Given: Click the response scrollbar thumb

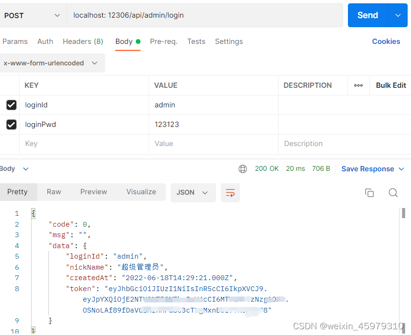Looking at the screenshot, I should (404, 213).
